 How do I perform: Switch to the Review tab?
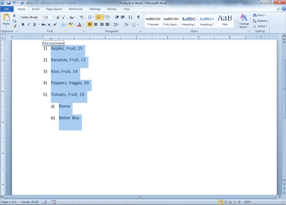[x=112, y=9]
